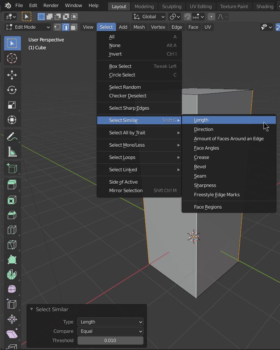Open the Edit Mode dropdown
This screenshot has width=280, height=350.
[x=28, y=27]
